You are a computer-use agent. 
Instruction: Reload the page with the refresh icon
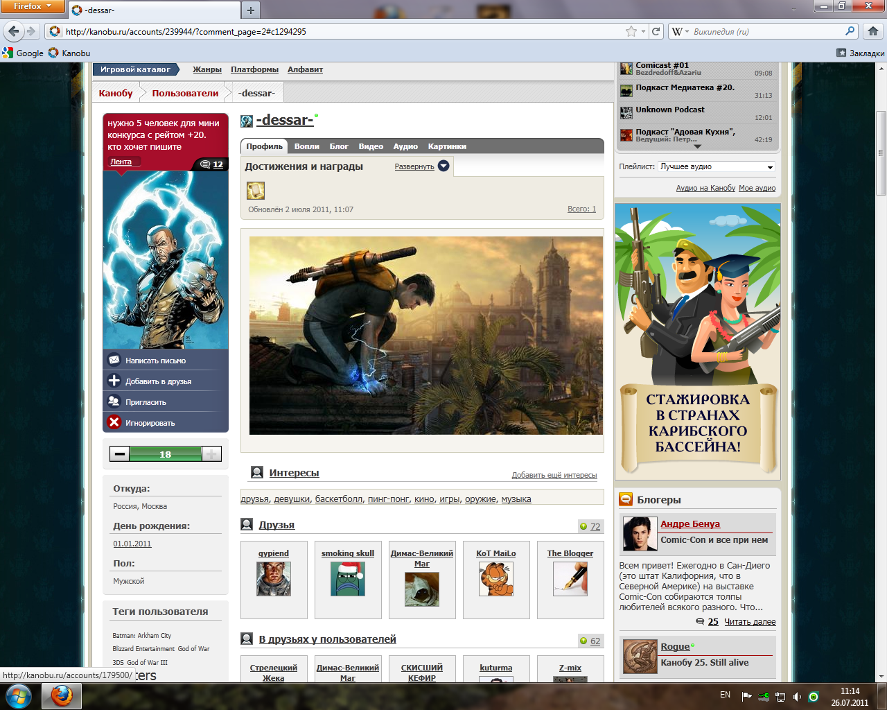(656, 31)
